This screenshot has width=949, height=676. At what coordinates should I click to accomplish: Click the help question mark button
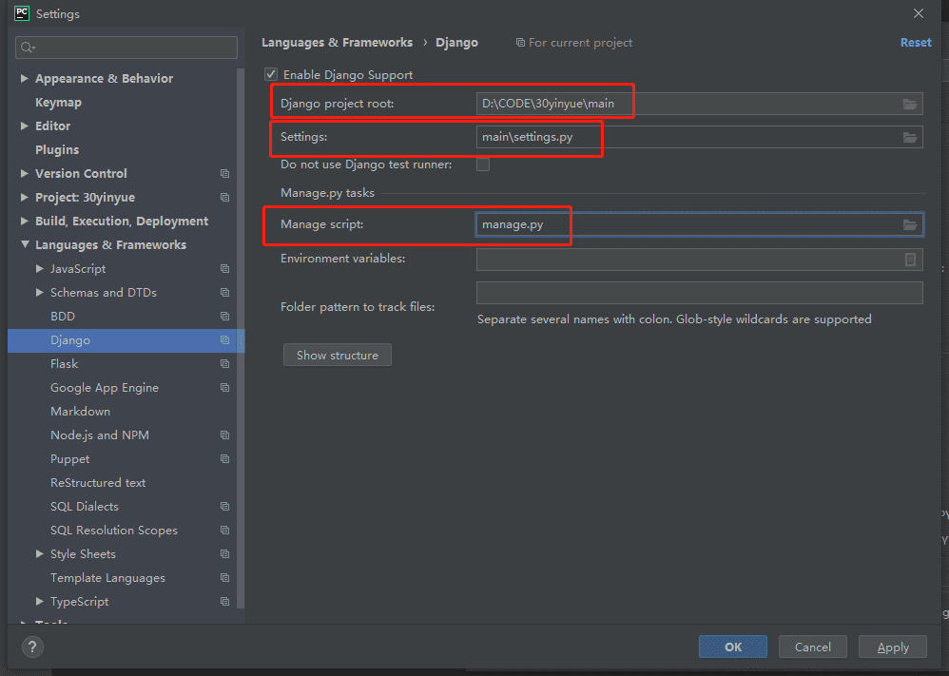click(x=32, y=647)
